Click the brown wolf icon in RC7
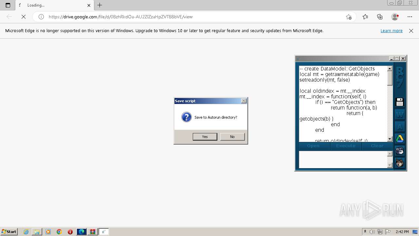Image resolution: width=419 pixels, height=236 pixels. tap(399, 163)
